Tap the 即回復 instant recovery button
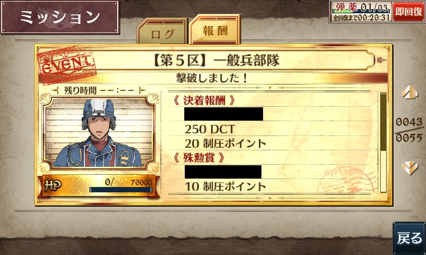This screenshot has width=426, height=255. (408, 12)
